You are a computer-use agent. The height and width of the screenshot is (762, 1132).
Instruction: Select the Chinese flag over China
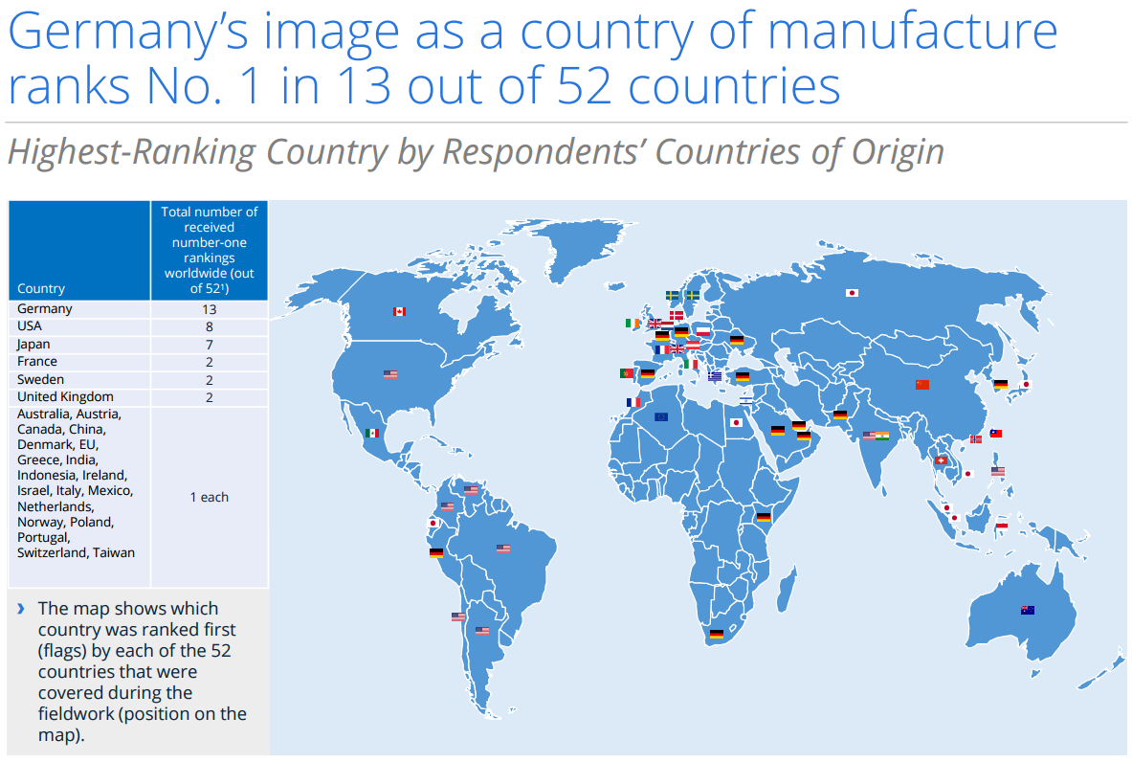(921, 384)
